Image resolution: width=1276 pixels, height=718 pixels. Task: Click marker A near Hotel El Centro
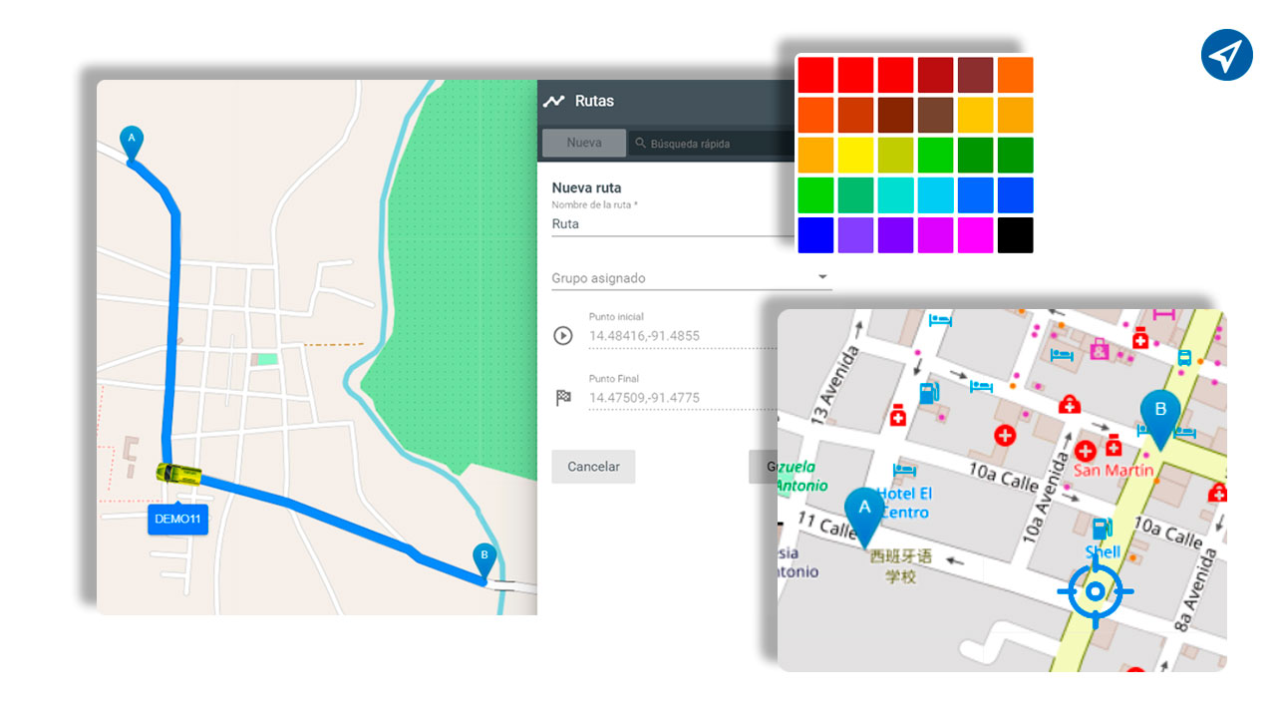coord(864,512)
